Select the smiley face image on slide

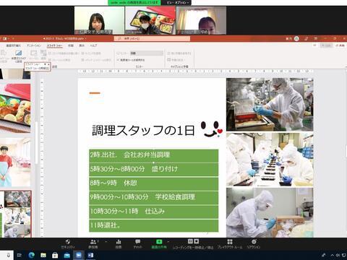pyautogui.click(x=212, y=129)
